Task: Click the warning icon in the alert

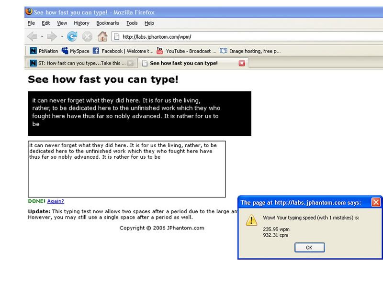Action: click(x=251, y=220)
